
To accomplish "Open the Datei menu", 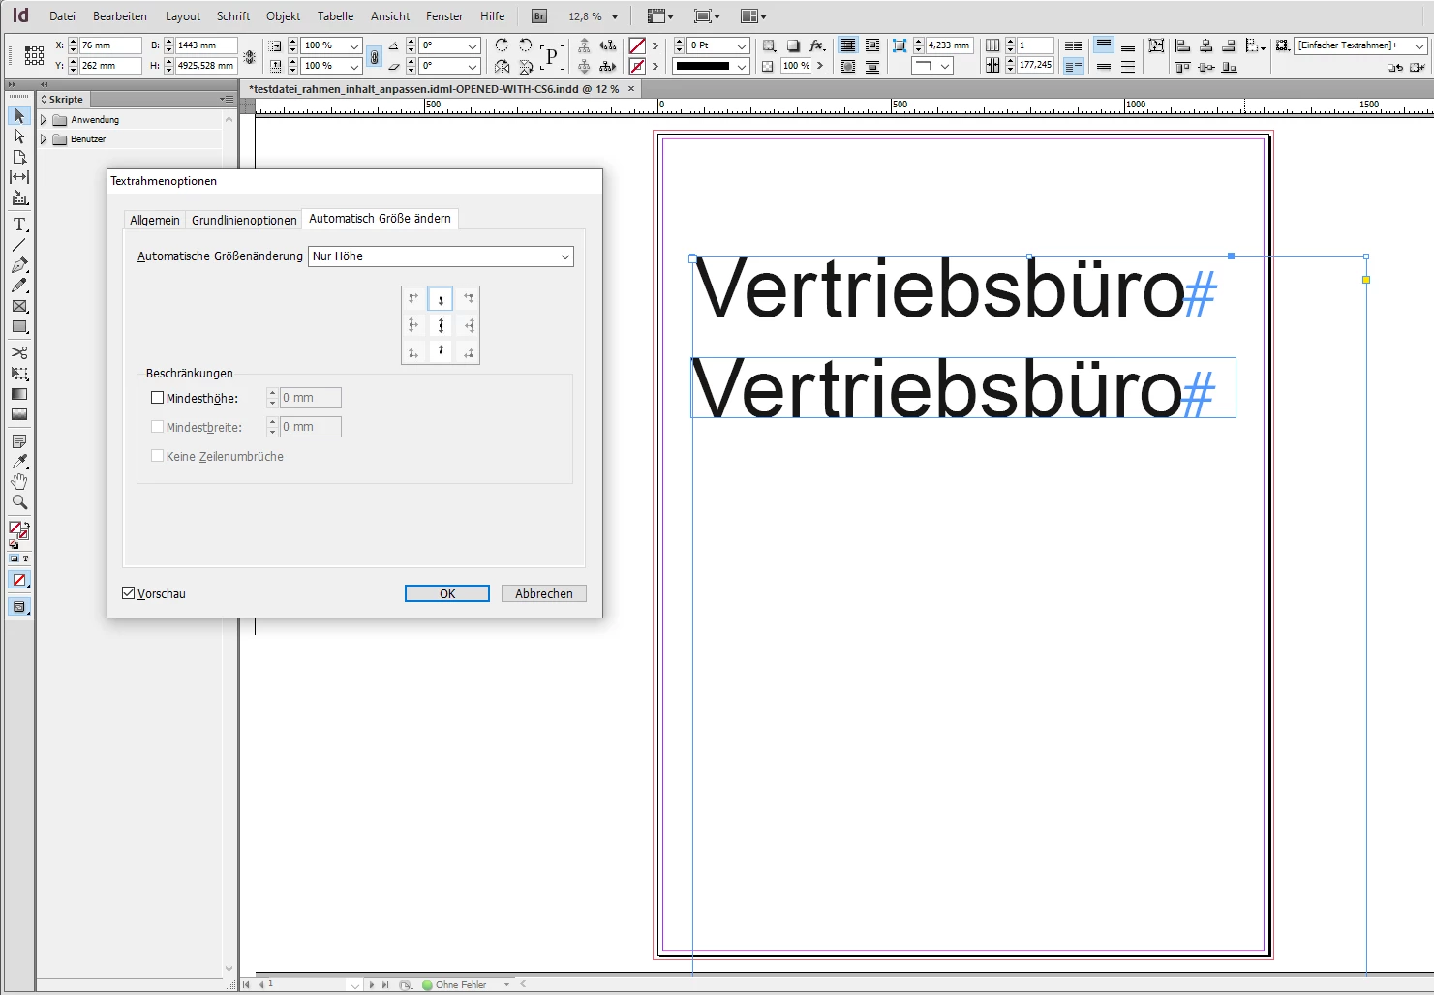I will click(x=62, y=16).
